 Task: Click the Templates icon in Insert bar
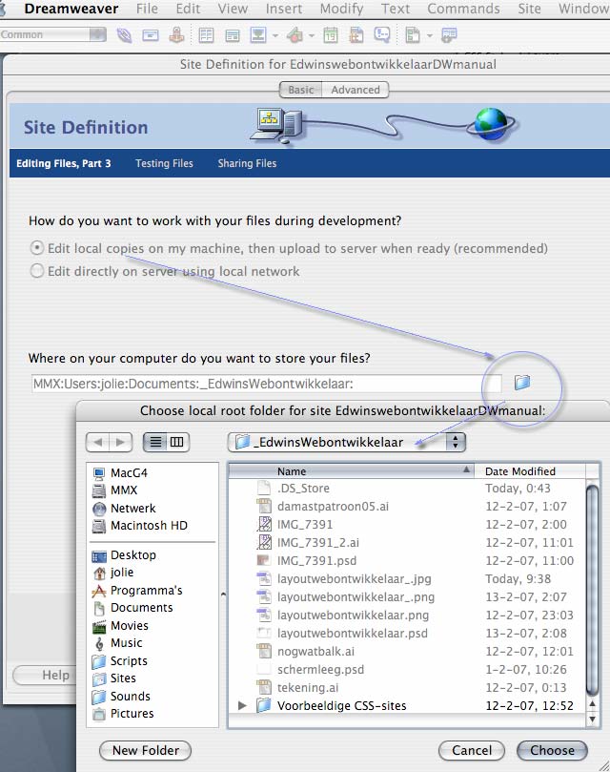click(x=413, y=35)
